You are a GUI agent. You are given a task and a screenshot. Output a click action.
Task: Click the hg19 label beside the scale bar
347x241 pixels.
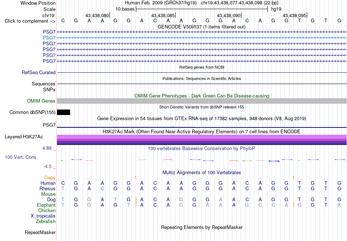click(x=276, y=9)
